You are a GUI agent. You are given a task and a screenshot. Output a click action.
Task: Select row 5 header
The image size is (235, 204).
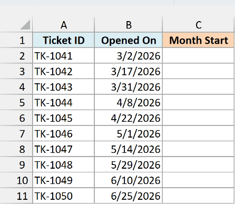16,102
